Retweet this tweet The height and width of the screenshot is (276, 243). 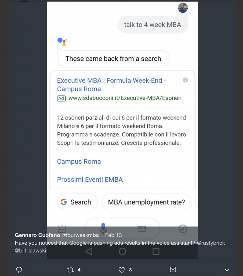tap(70, 270)
